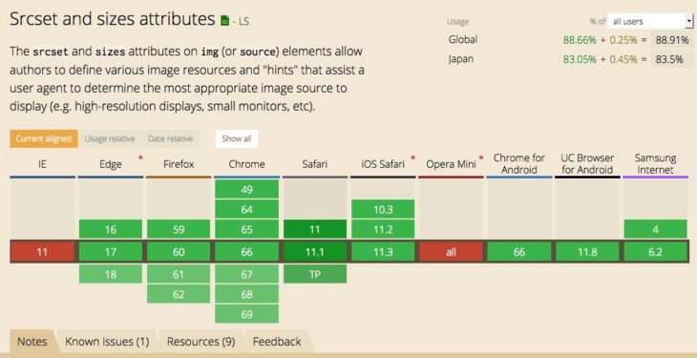Switch to Usage relative view

click(x=110, y=138)
